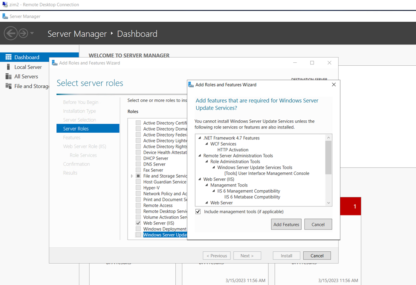
Task: Click the File and Storage Services icon
Action: 8,86
